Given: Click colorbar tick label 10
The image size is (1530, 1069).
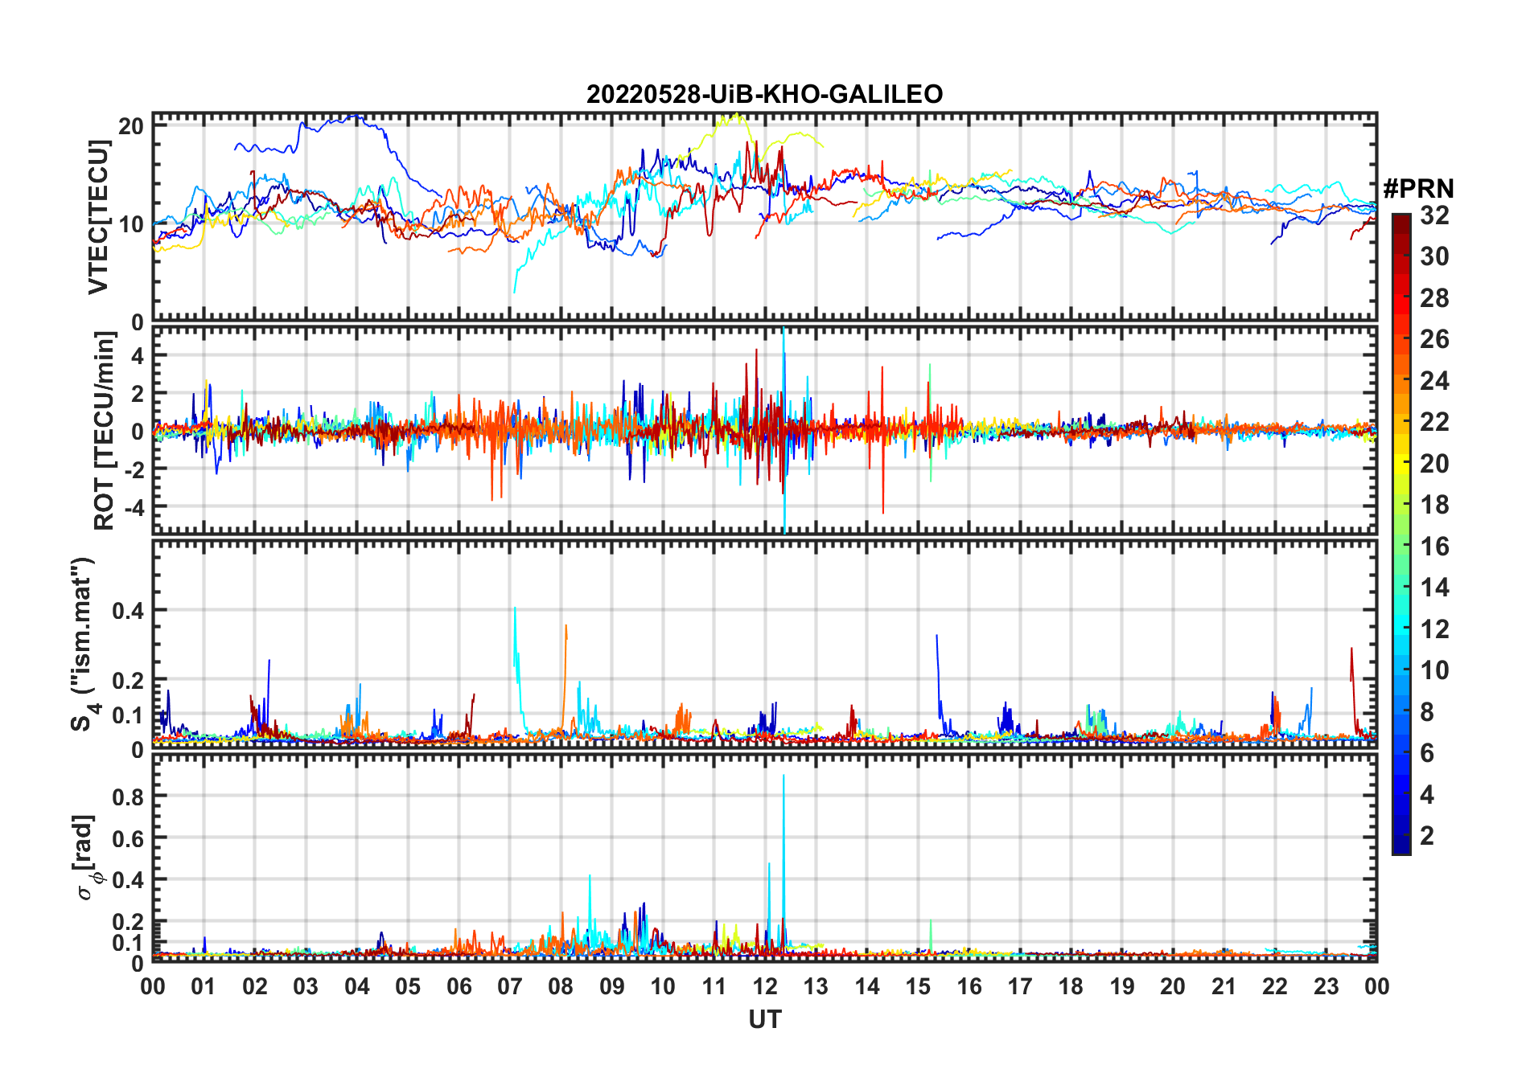Looking at the screenshot, I should 1434,670.
